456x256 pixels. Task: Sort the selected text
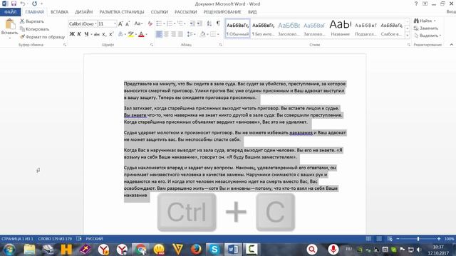[209, 23]
